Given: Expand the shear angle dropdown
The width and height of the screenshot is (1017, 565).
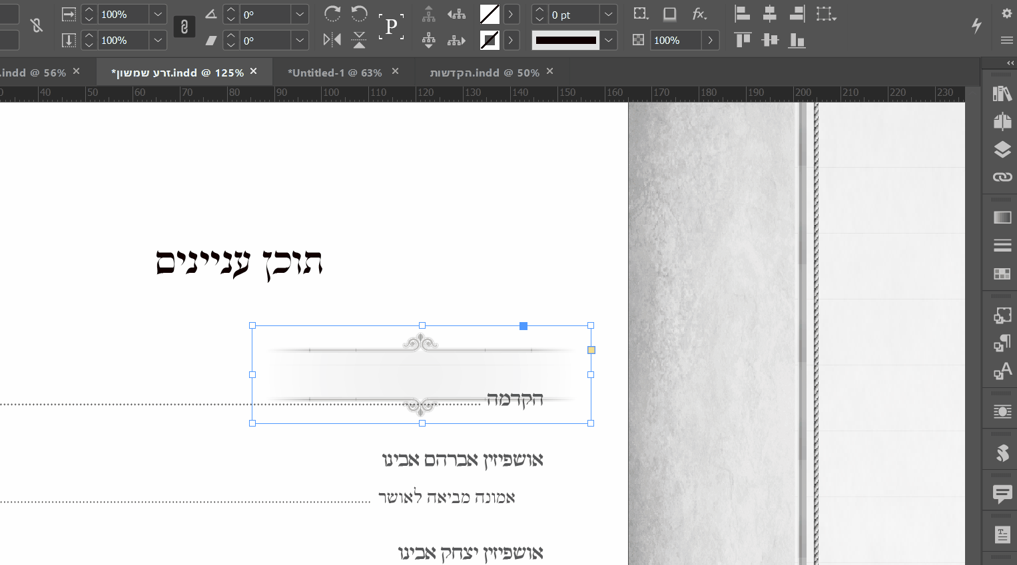Looking at the screenshot, I should coord(300,40).
